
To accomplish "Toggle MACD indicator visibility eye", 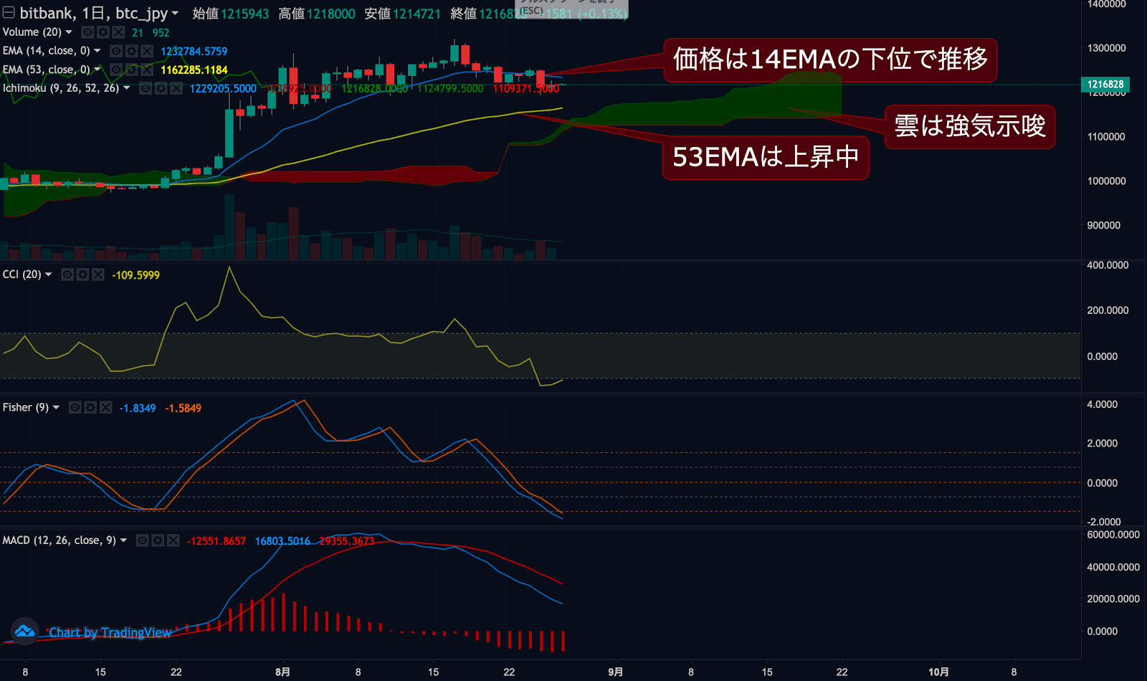I will 143,540.
